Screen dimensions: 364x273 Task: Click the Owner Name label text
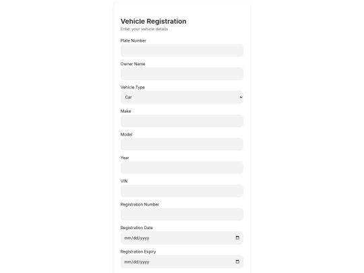pyautogui.click(x=133, y=64)
